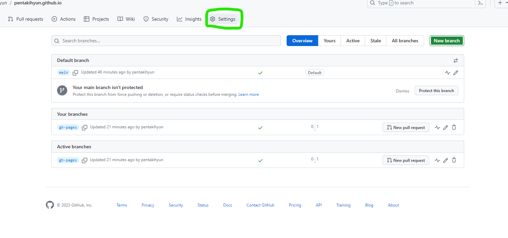Rename gh-pages in Active branches
The width and height of the screenshot is (508, 238).
[x=446, y=160]
